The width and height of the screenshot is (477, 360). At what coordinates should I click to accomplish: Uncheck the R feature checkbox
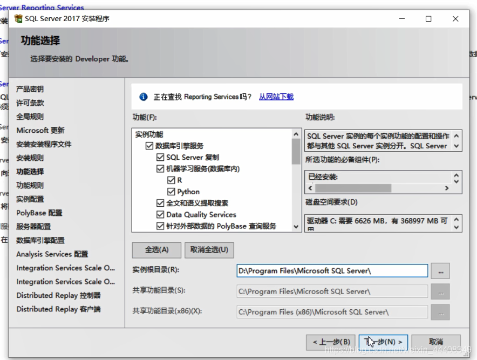[171, 180]
